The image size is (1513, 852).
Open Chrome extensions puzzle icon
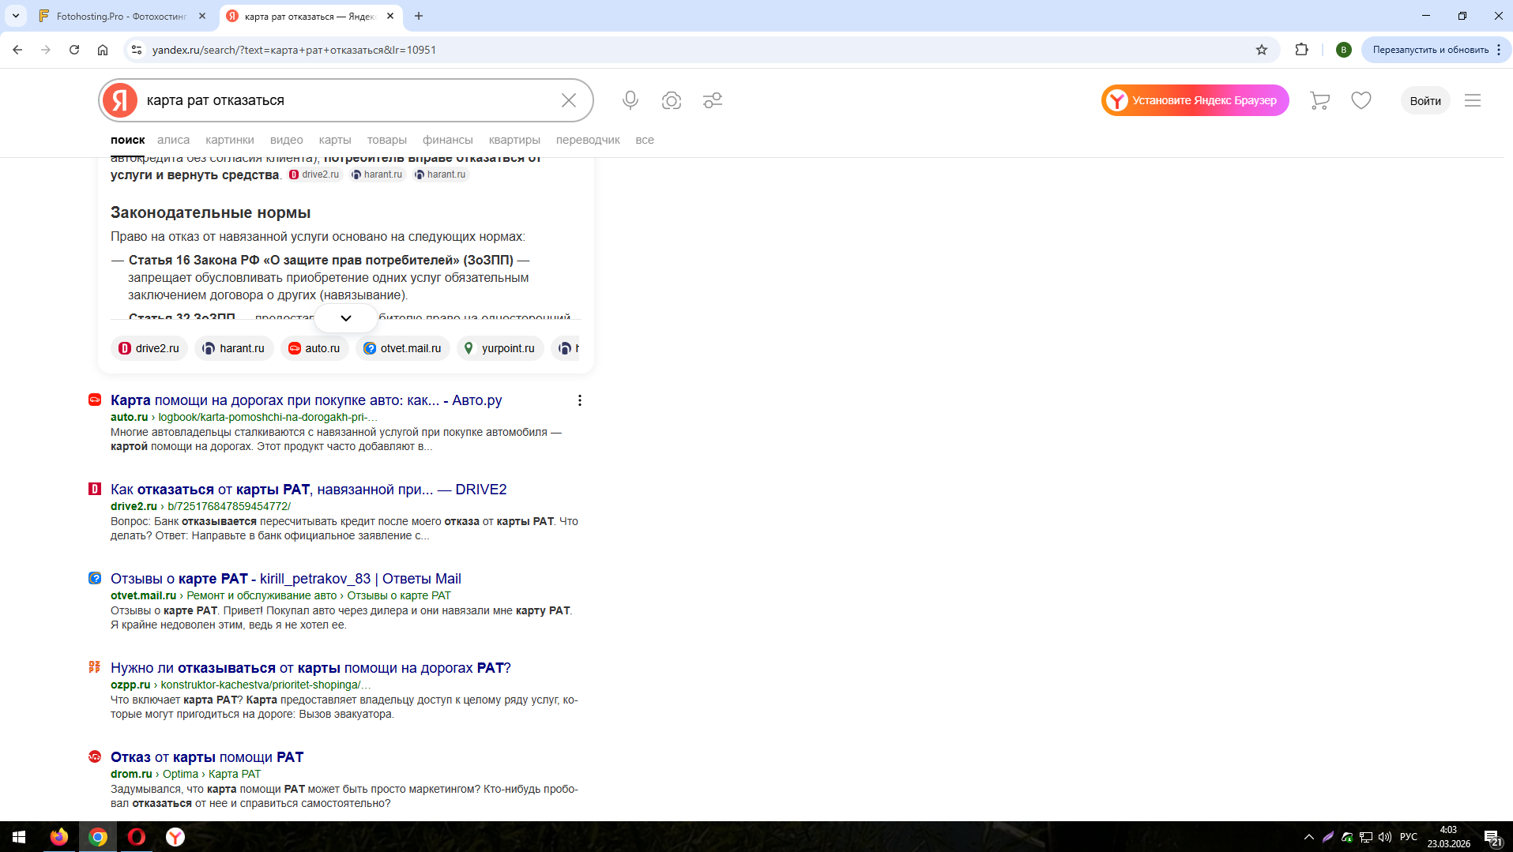[1302, 50]
